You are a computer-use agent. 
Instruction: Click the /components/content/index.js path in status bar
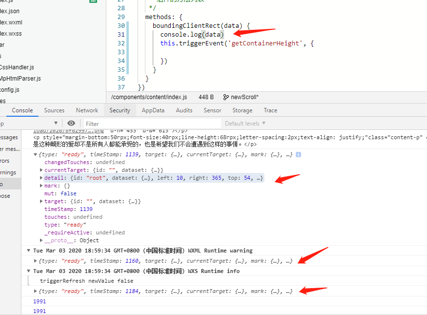[x=149, y=97]
